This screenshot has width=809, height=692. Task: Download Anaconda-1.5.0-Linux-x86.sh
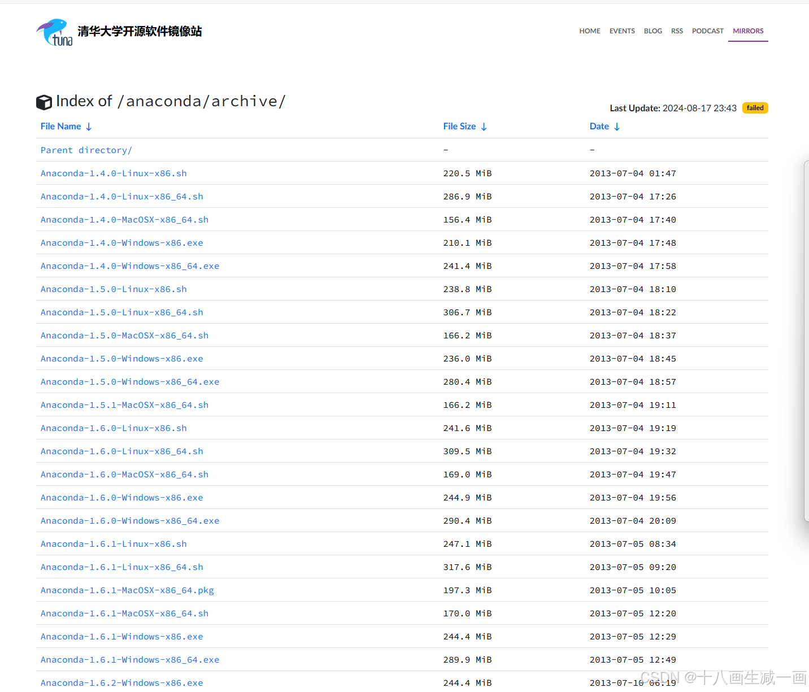114,289
